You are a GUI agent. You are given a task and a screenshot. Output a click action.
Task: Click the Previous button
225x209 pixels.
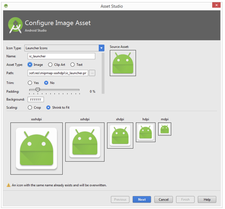(x=120, y=200)
